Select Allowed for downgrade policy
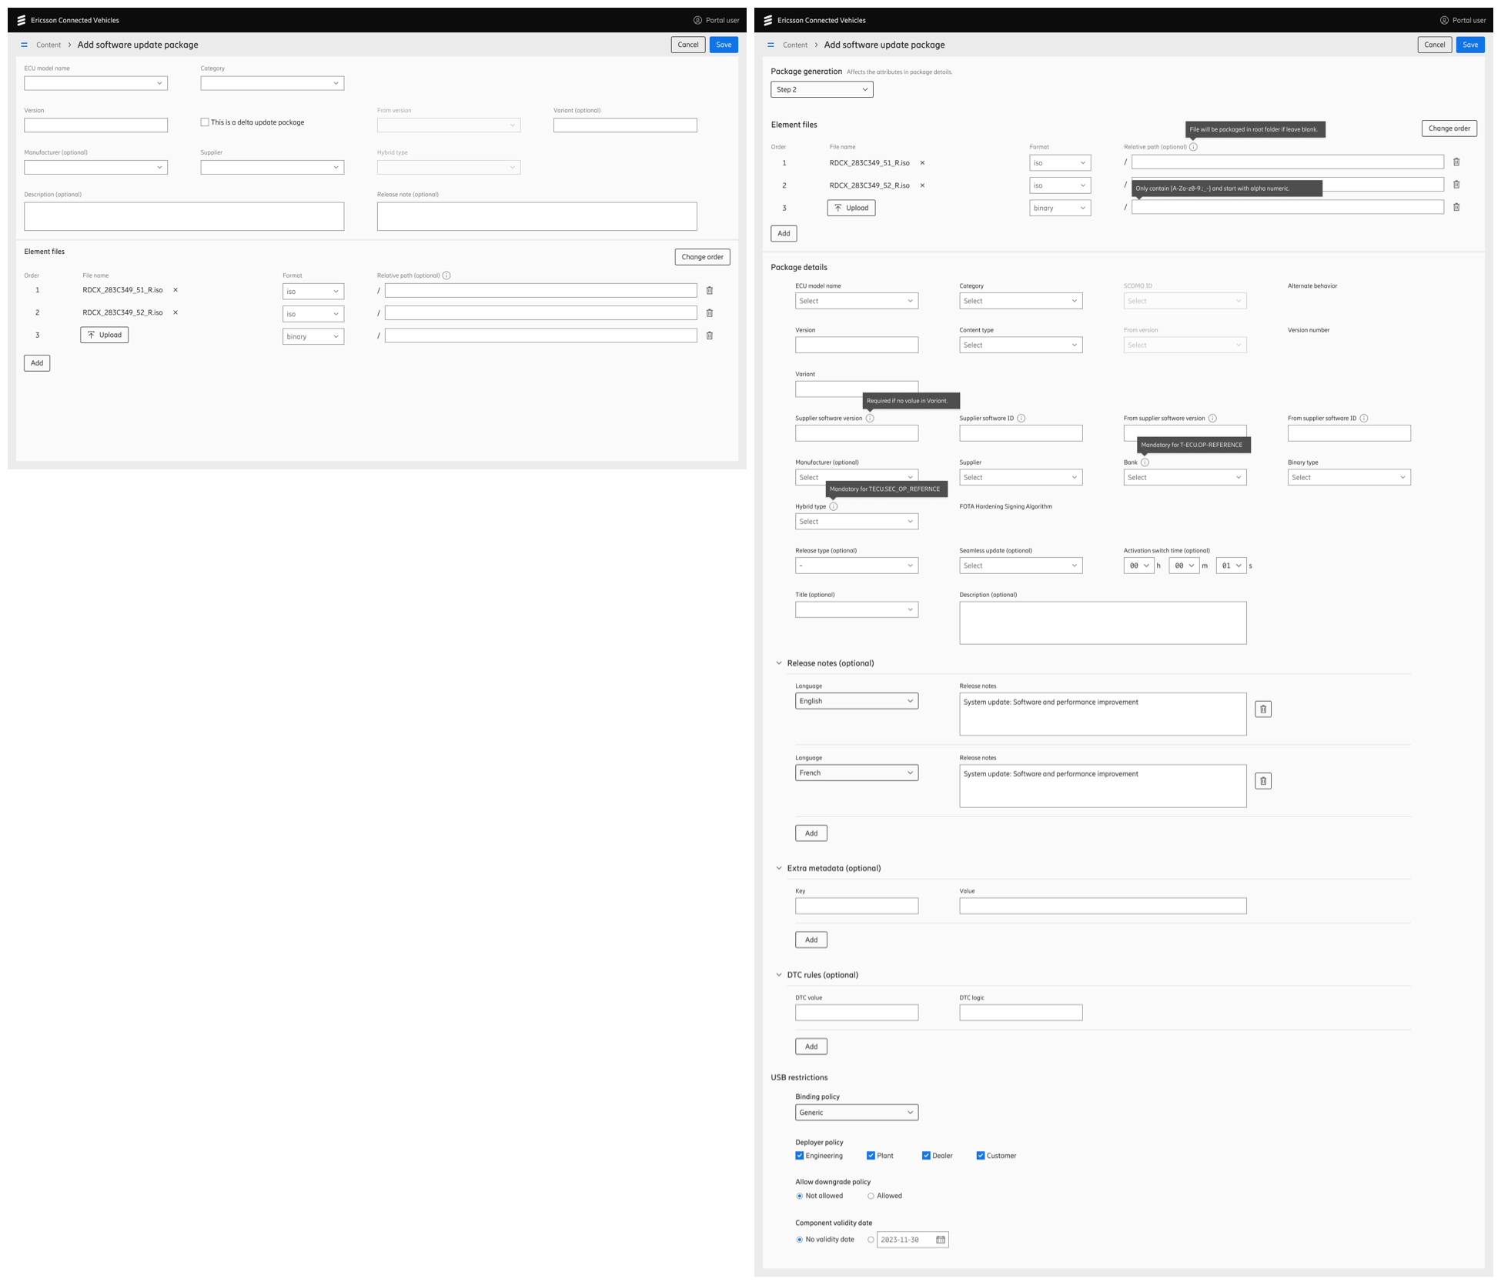Image resolution: width=1501 pixels, height=1285 pixels. click(x=871, y=1196)
